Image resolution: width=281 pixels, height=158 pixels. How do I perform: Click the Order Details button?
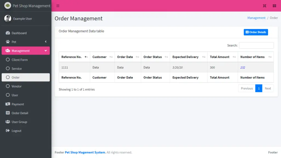pos(256,32)
